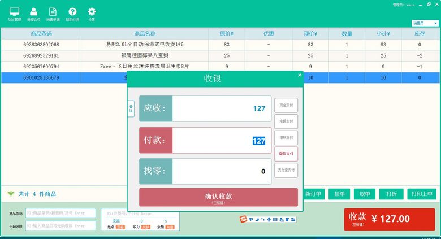The width and height of the screenshot is (441, 239).
Task: Select row 银鹭桂圆椰果八宝粥
Action: pos(220,56)
